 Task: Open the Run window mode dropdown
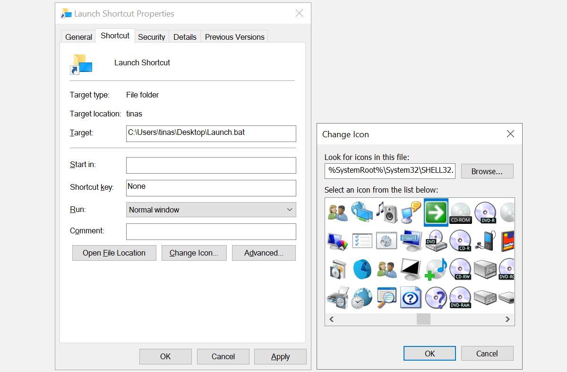pos(211,210)
